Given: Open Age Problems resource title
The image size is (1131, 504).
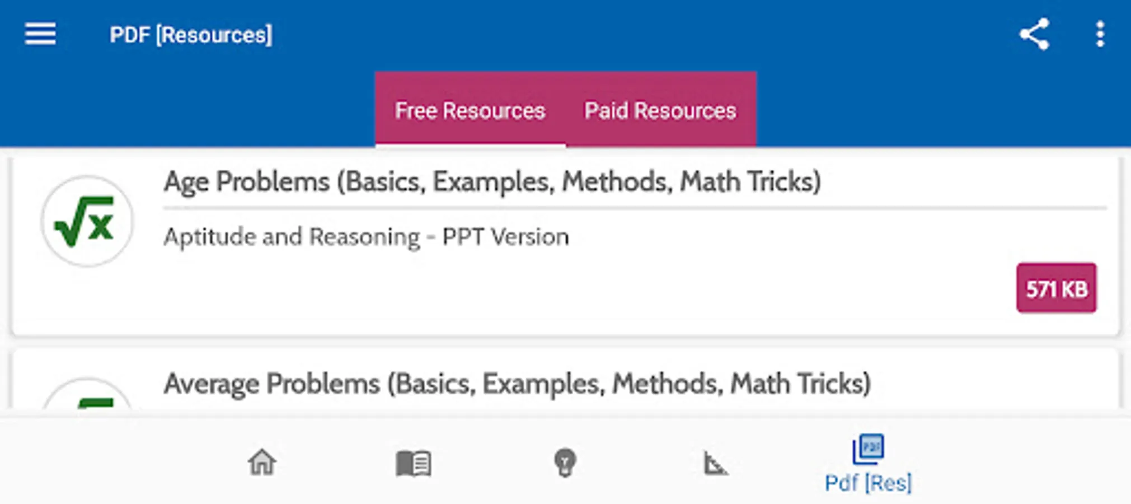Looking at the screenshot, I should (x=491, y=181).
